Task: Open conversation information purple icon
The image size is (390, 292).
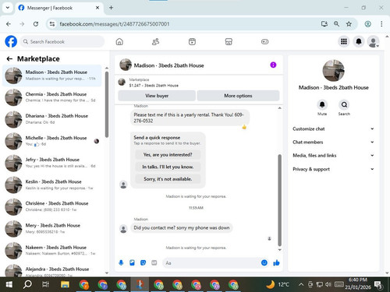Action: [x=273, y=65]
